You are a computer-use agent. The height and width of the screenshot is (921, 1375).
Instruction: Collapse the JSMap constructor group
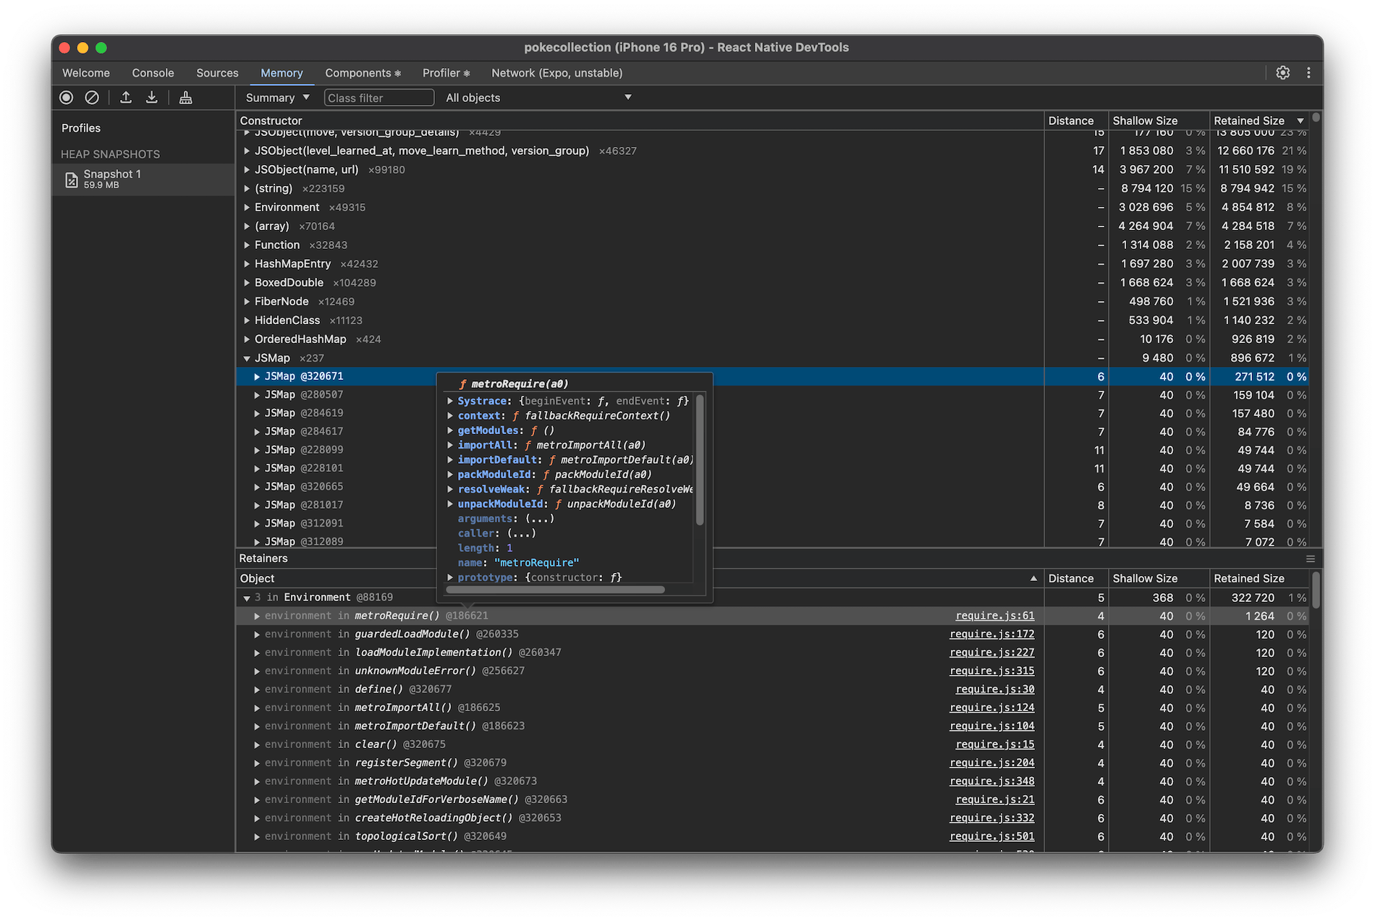pos(247,358)
